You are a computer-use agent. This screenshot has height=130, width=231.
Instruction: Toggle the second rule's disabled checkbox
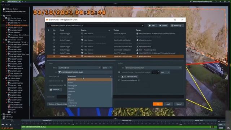[54, 37]
